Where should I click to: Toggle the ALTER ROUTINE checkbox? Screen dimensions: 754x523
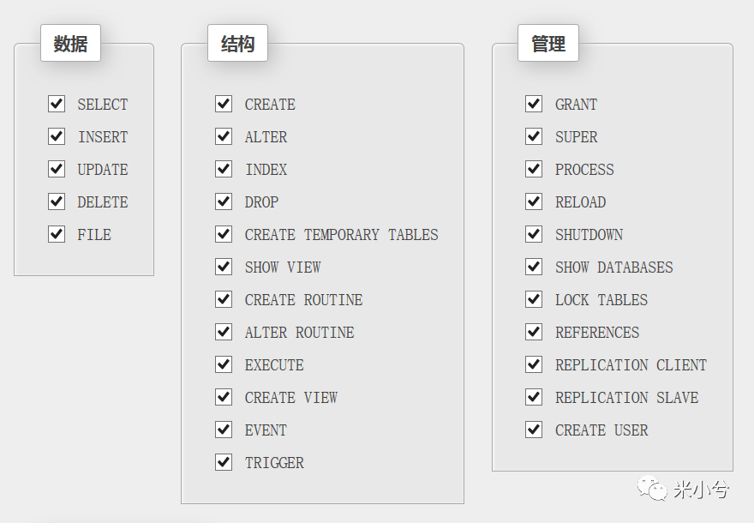coord(224,332)
